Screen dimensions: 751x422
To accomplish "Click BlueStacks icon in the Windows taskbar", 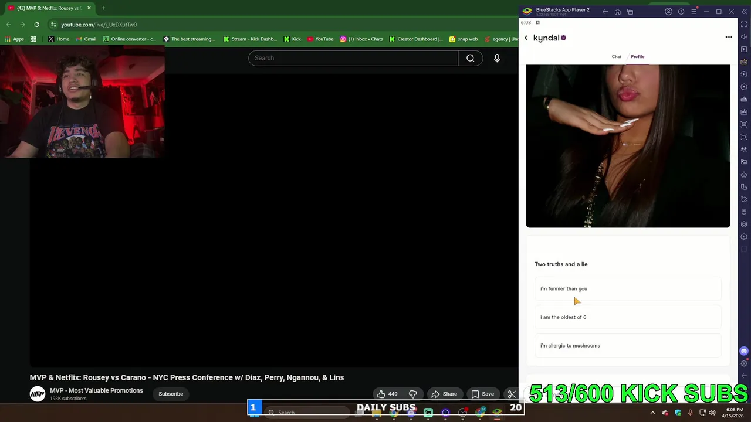I will click(x=497, y=413).
